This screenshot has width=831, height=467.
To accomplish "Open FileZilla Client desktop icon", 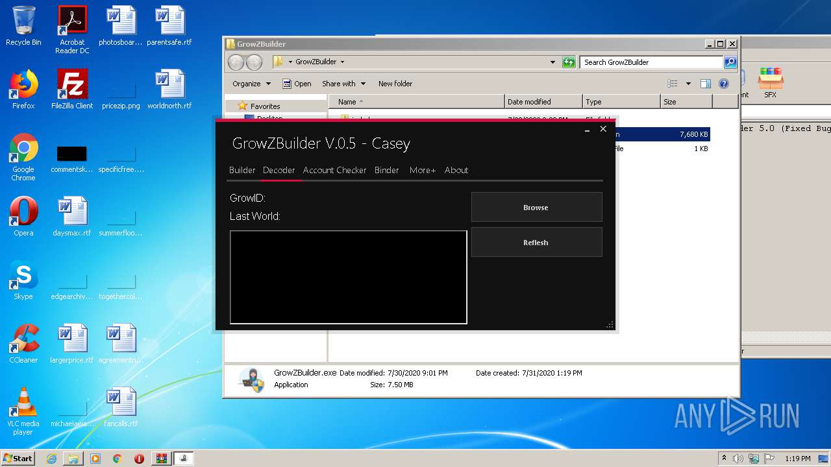I will pyautogui.click(x=72, y=90).
